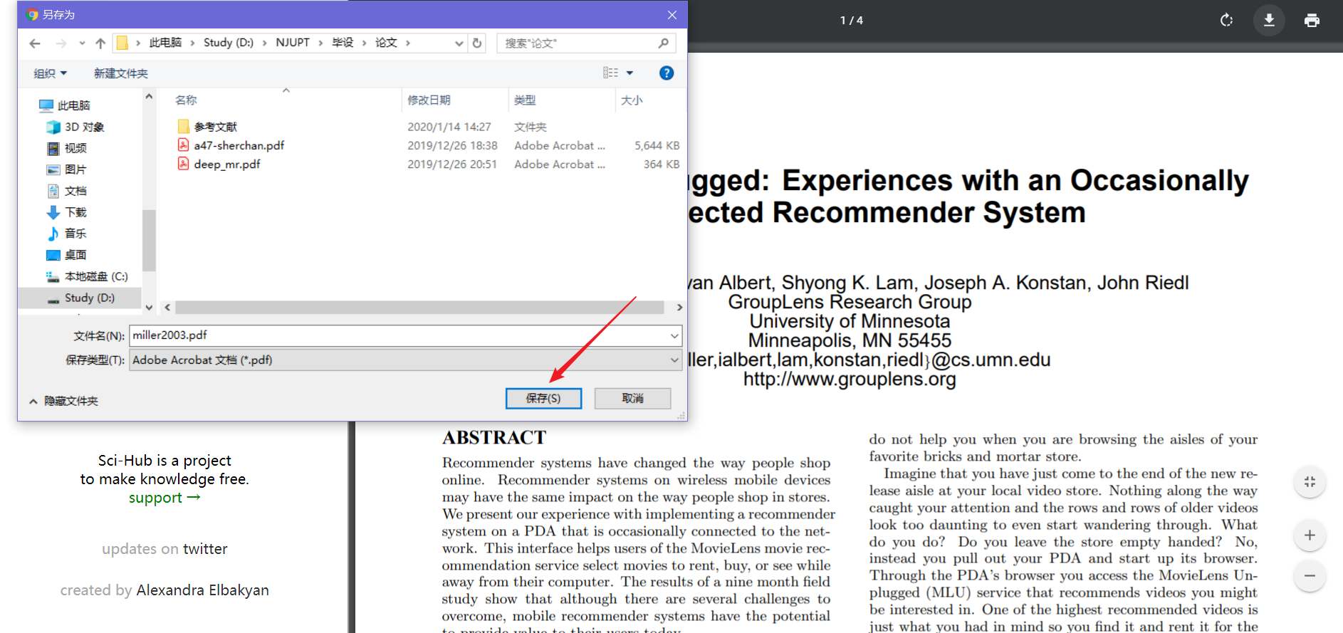Screen dimensions: 1343x633
Task: Select Study (D:) in the navigation tree
Action: 80,298
